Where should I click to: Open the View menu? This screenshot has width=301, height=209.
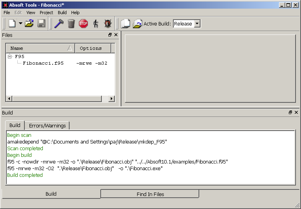pos(31,13)
